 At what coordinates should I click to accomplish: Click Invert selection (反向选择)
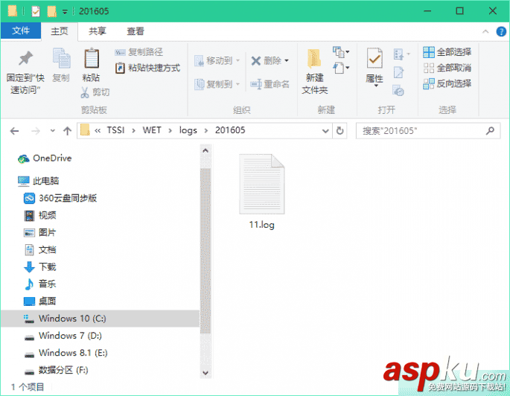(447, 84)
